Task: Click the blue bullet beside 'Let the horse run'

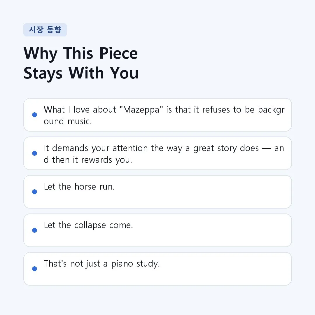Action: pyautogui.click(x=34, y=192)
